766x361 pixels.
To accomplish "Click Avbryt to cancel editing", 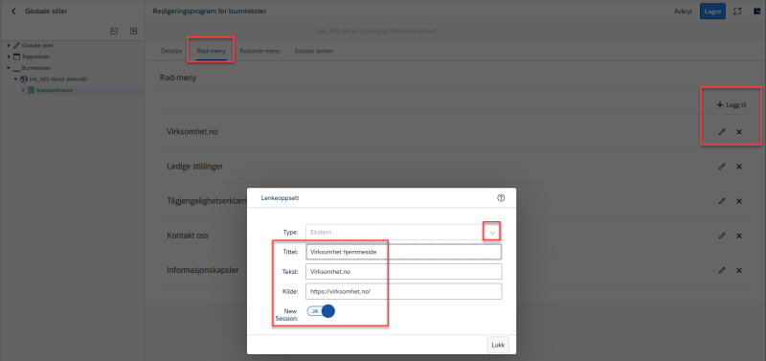I will (x=683, y=11).
